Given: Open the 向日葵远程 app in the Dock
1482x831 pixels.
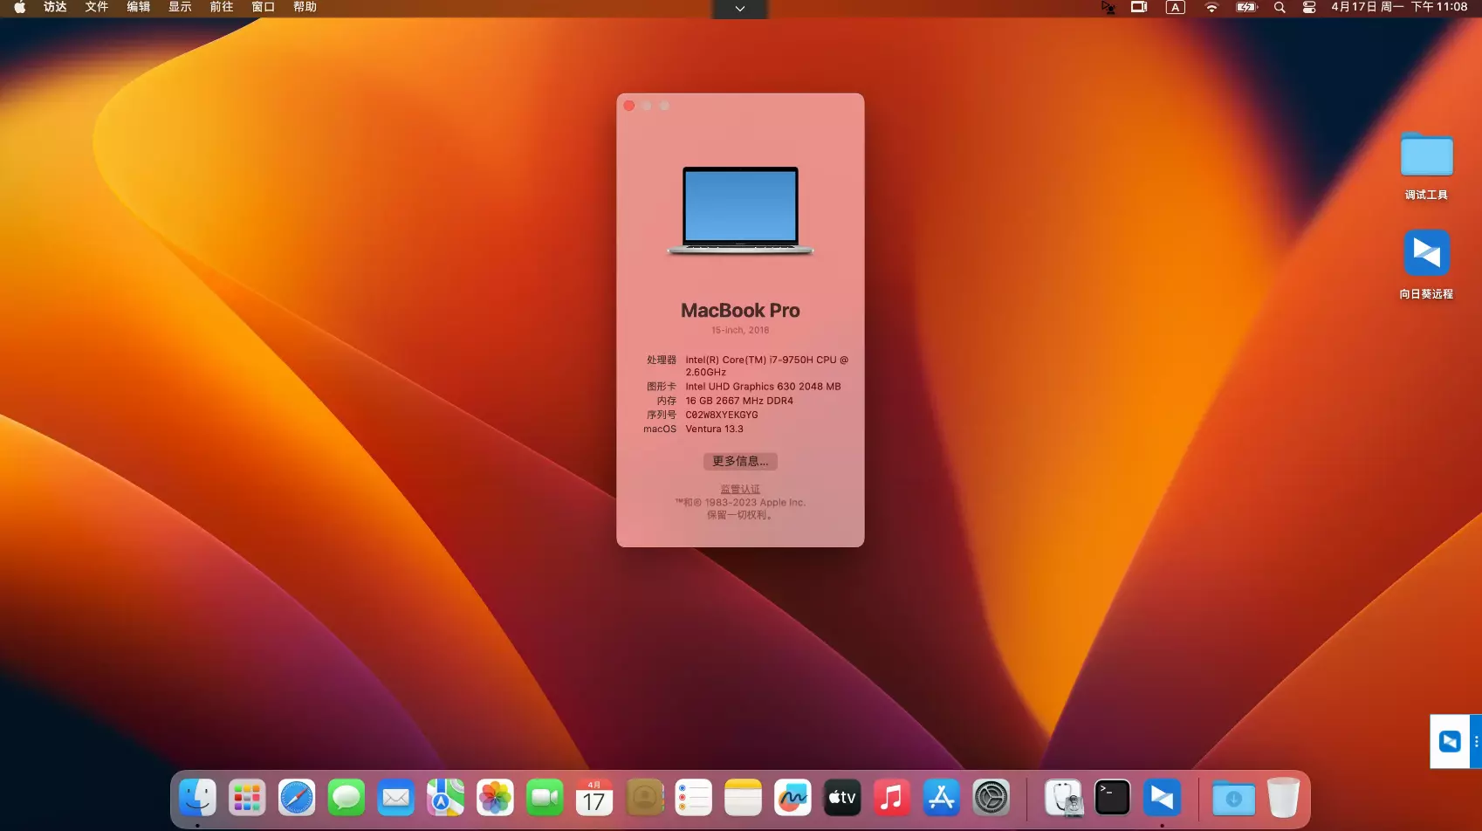Looking at the screenshot, I should point(1161,796).
